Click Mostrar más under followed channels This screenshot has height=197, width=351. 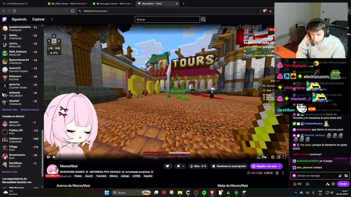(10, 110)
